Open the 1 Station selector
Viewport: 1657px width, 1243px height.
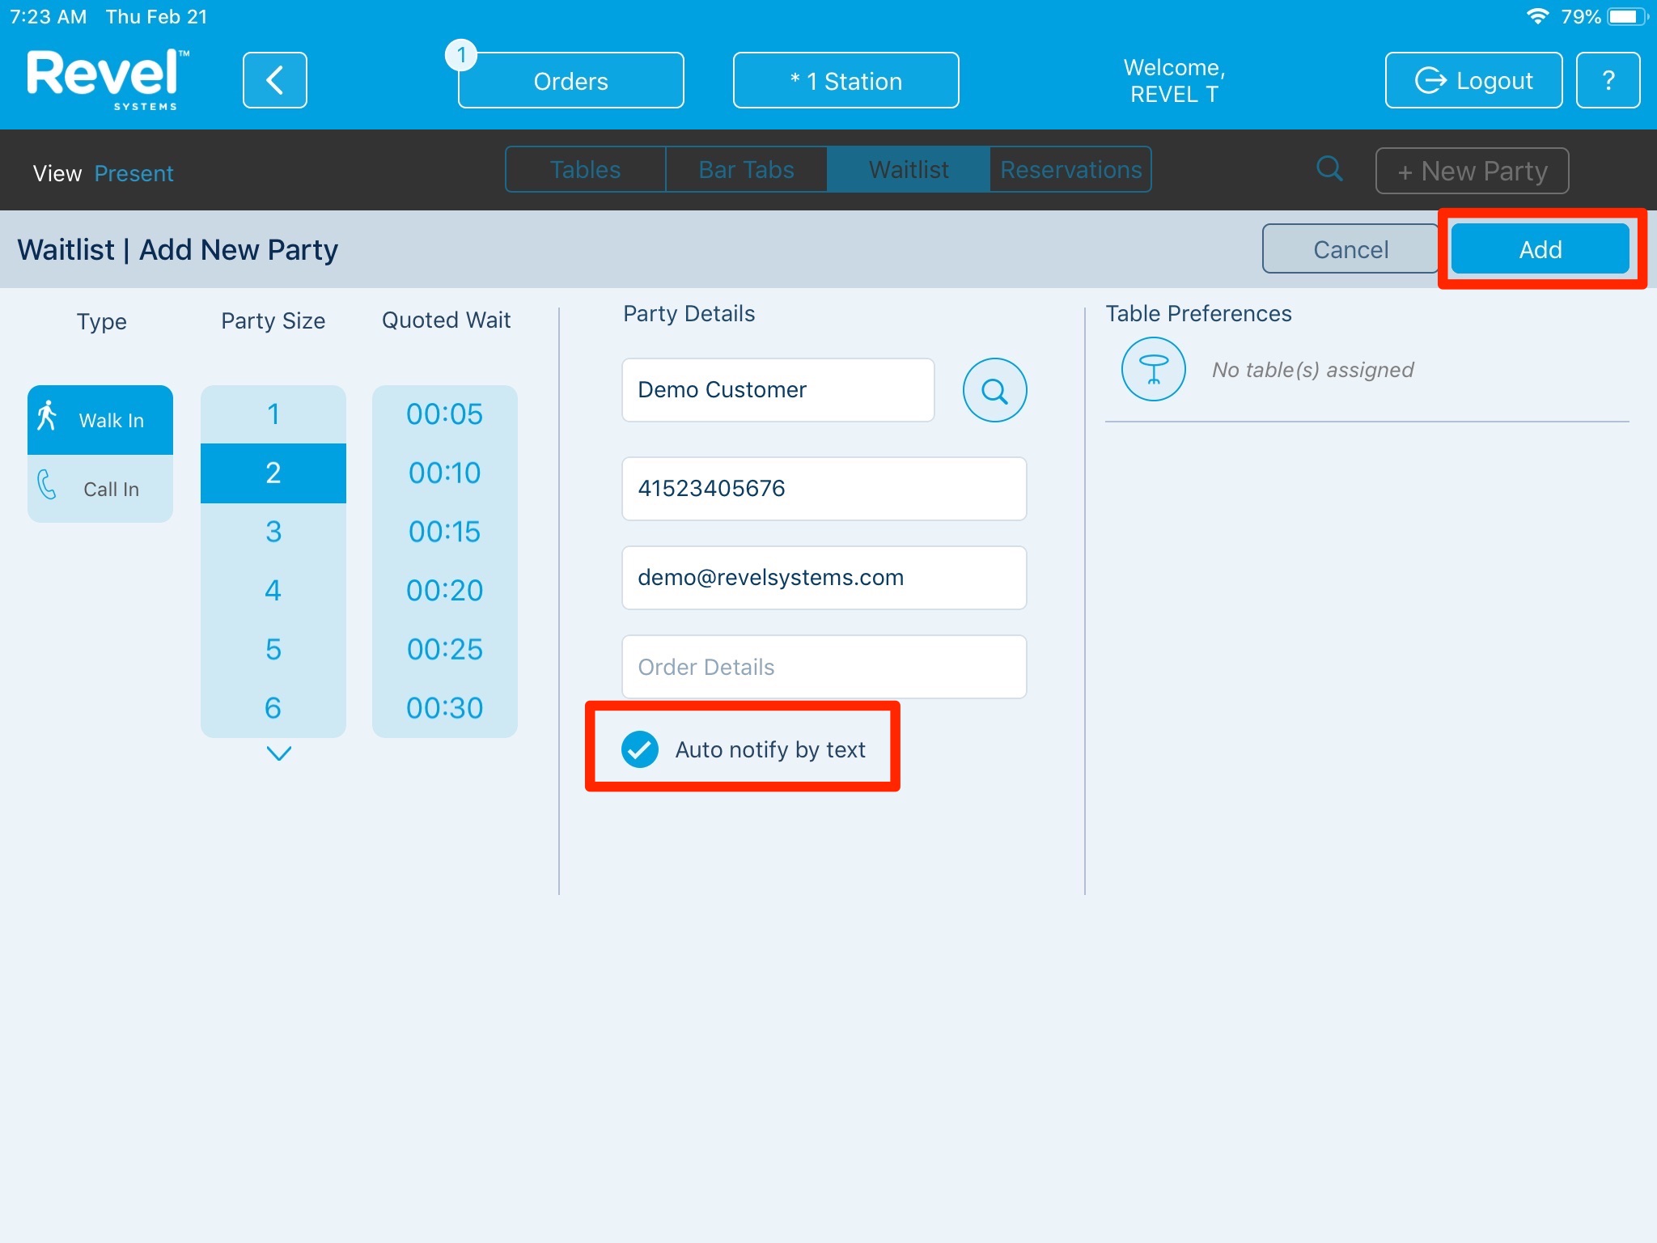[845, 80]
